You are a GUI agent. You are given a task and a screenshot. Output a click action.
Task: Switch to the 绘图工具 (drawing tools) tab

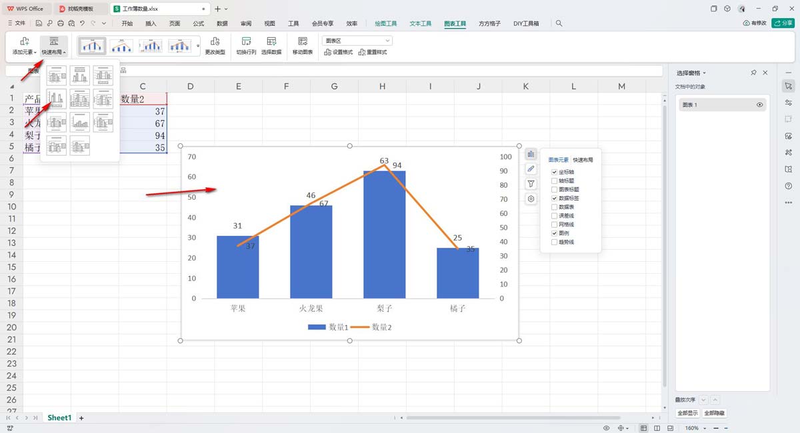click(386, 23)
